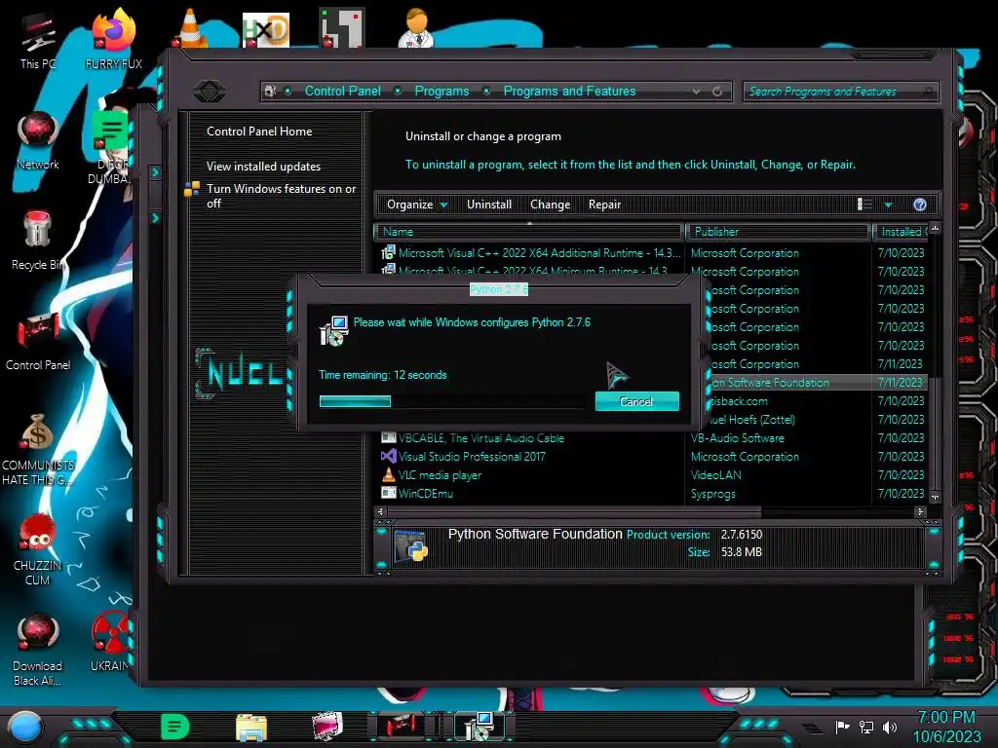This screenshot has height=748, width=998.
Task: Click the view options icon
Action: (x=864, y=205)
